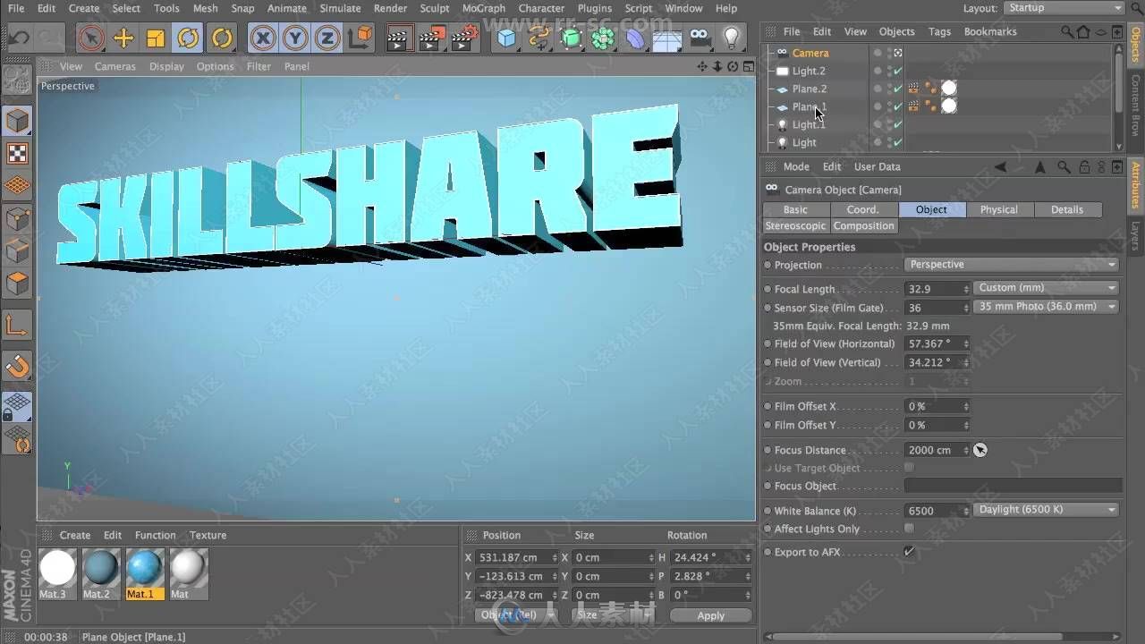Switch to the Coord. tab
This screenshot has width=1145, height=644.
[x=863, y=209]
